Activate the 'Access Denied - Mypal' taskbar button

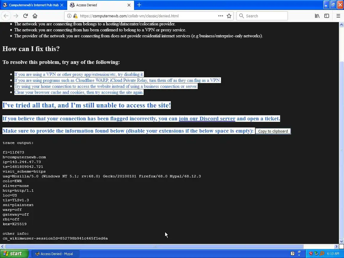point(55,254)
